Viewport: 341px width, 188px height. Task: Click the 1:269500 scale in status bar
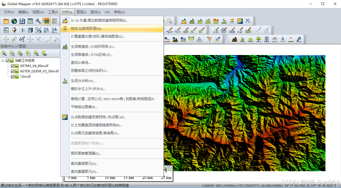point(208,186)
